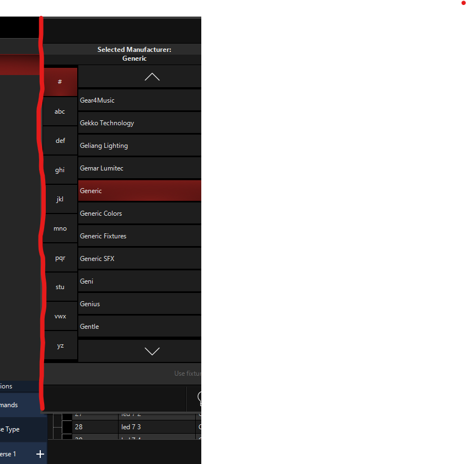Select Generic SFX manufacturer
This screenshot has width=466, height=464.
pos(140,258)
